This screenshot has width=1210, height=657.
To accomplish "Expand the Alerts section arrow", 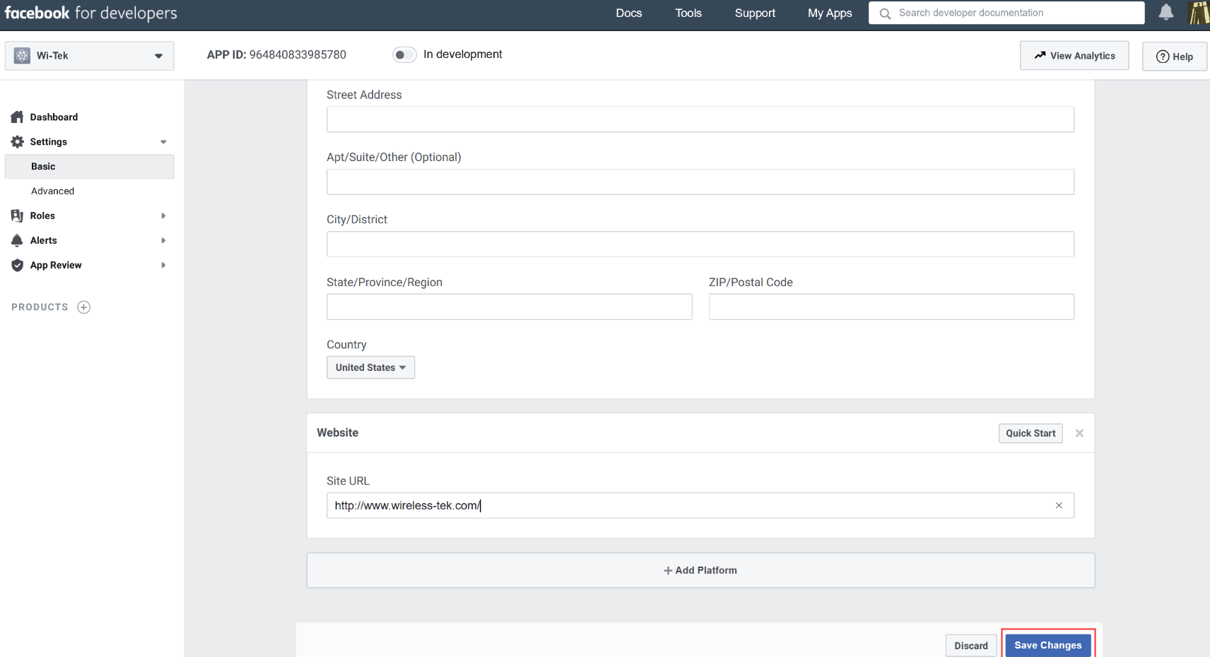I will 163,241.
